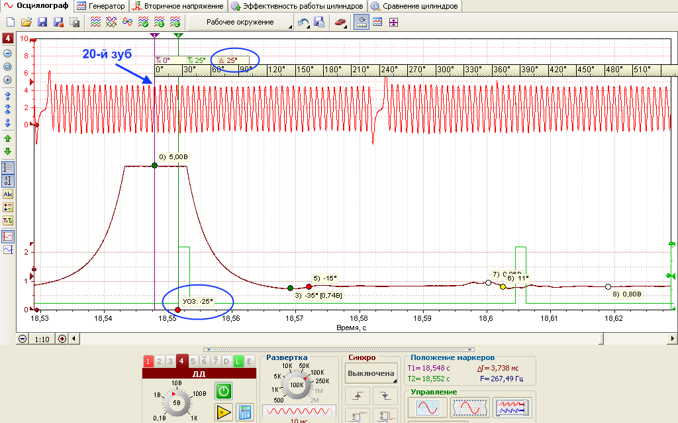Toggle the angle ruler toolbar button
This screenshot has height=423, width=678.
[x=362, y=22]
